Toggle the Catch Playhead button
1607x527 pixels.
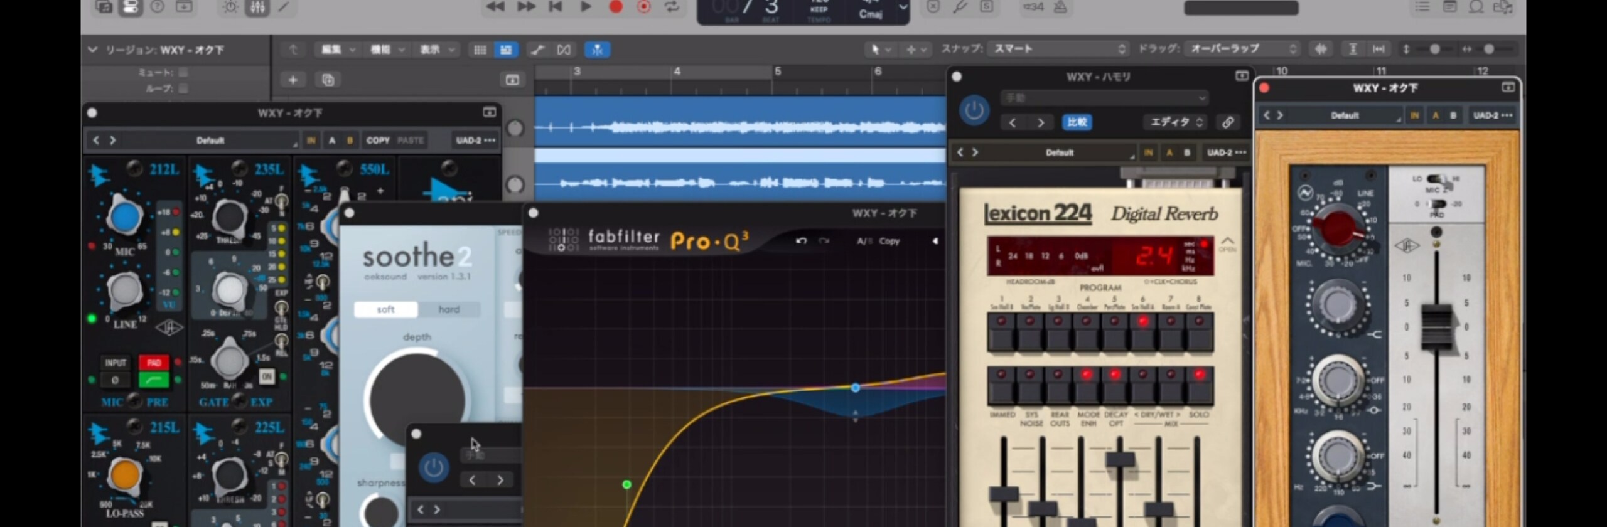[x=597, y=50]
